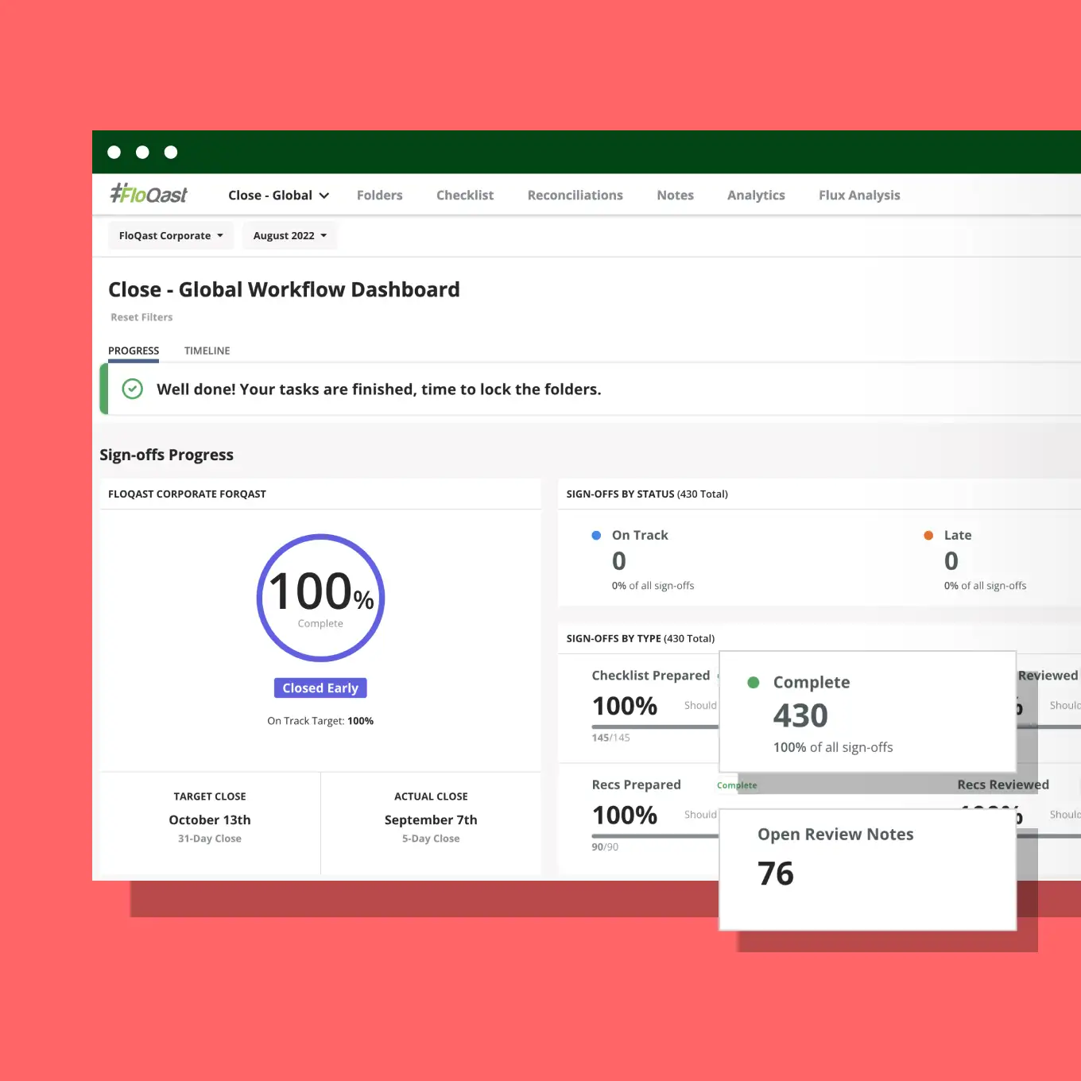Click the Checklist Prepared progress bar
The width and height of the screenshot is (1081, 1081).
click(655, 726)
